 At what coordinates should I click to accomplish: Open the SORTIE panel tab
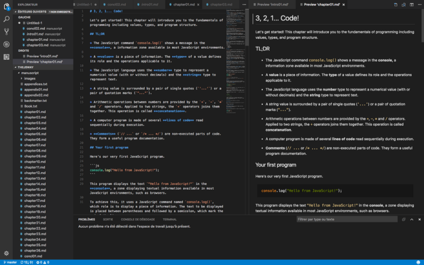[x=108, y=219]
